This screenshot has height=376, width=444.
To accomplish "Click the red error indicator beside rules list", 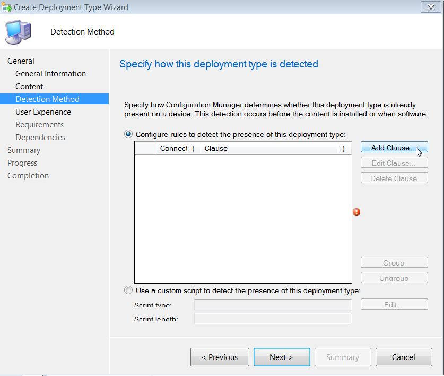I will point(356,212).
